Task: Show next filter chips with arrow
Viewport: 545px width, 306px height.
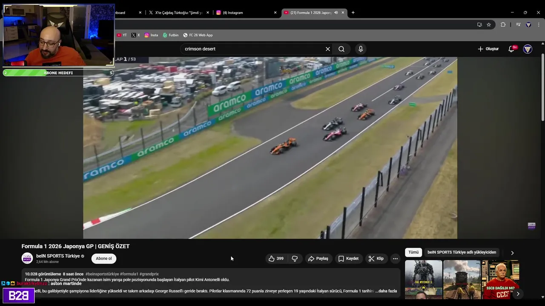Action: pyautogui.click(x=512, y=253)
